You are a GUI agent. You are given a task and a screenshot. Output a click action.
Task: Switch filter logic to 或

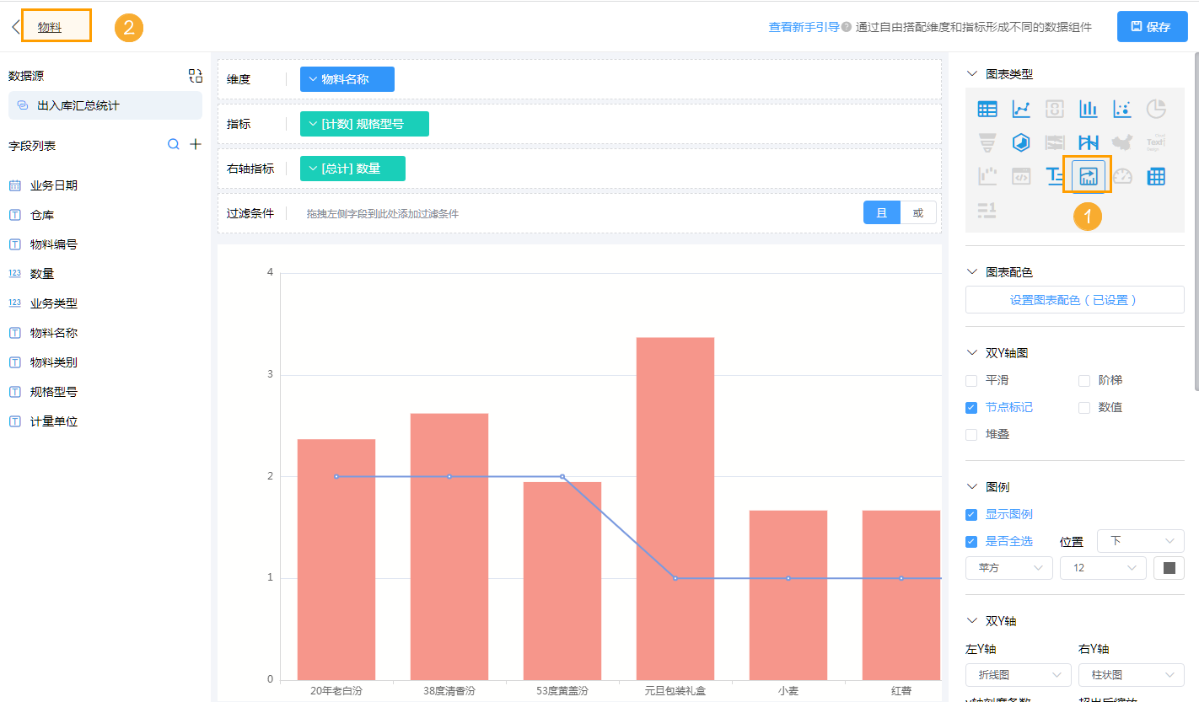point(918,213)
